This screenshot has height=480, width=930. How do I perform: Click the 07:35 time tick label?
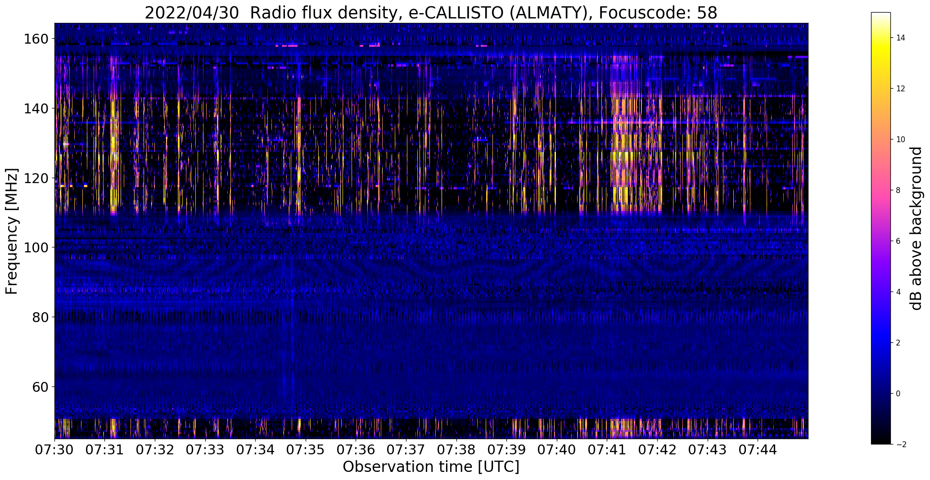(306, 449)
